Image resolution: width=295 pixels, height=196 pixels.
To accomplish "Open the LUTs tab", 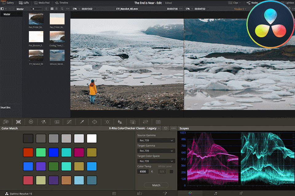I will (x=24, y=3).
